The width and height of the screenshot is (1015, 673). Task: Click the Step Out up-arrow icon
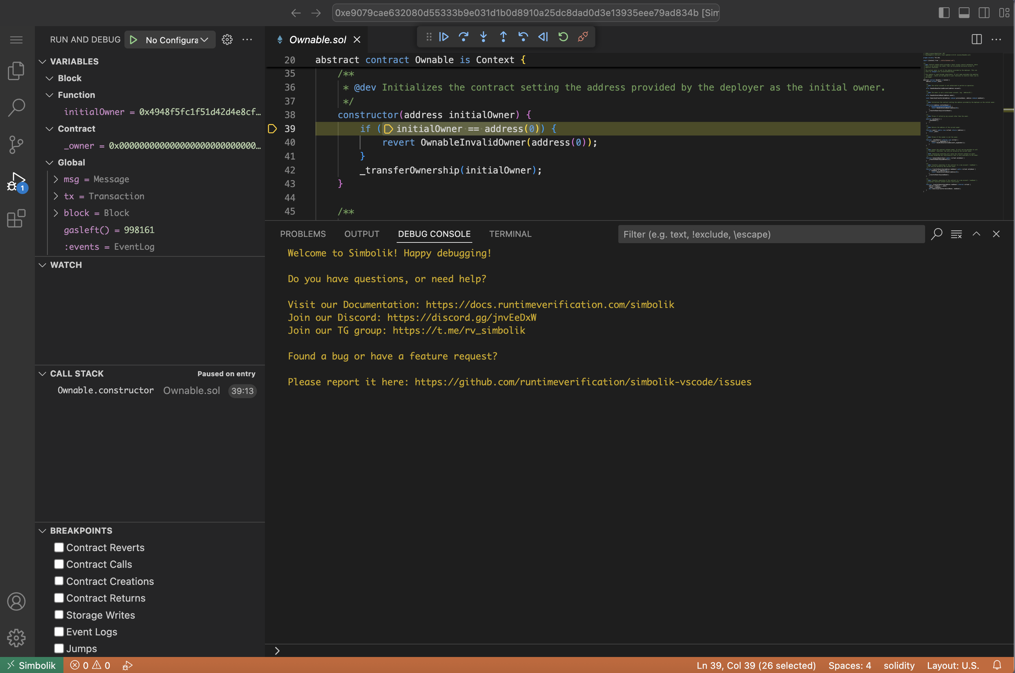tap(503, 37)
